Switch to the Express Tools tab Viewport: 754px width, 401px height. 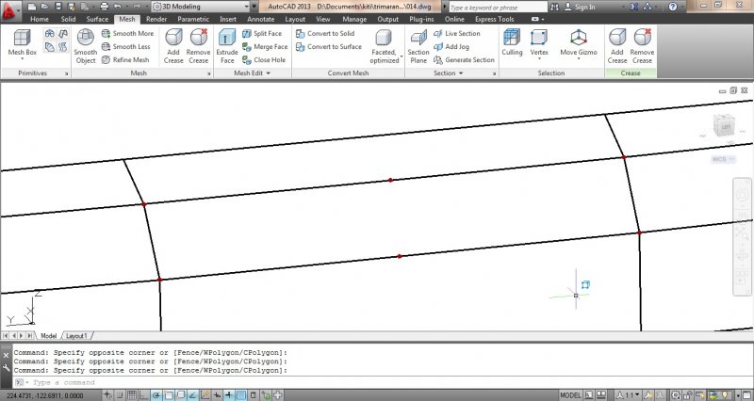tap(494, 19)
